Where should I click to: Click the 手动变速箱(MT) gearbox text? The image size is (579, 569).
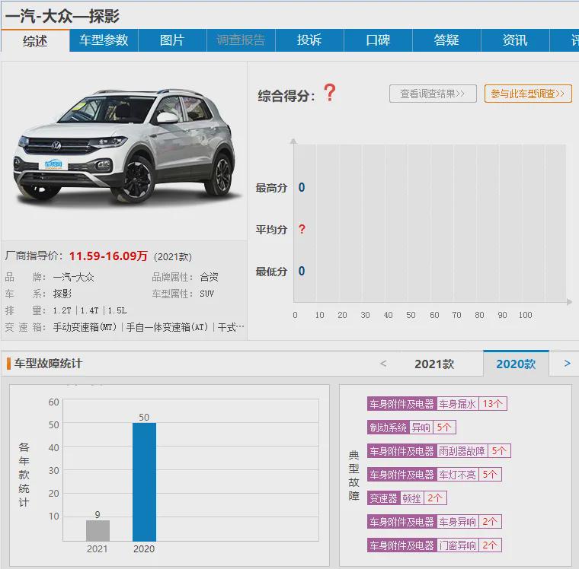coord(85,327)
